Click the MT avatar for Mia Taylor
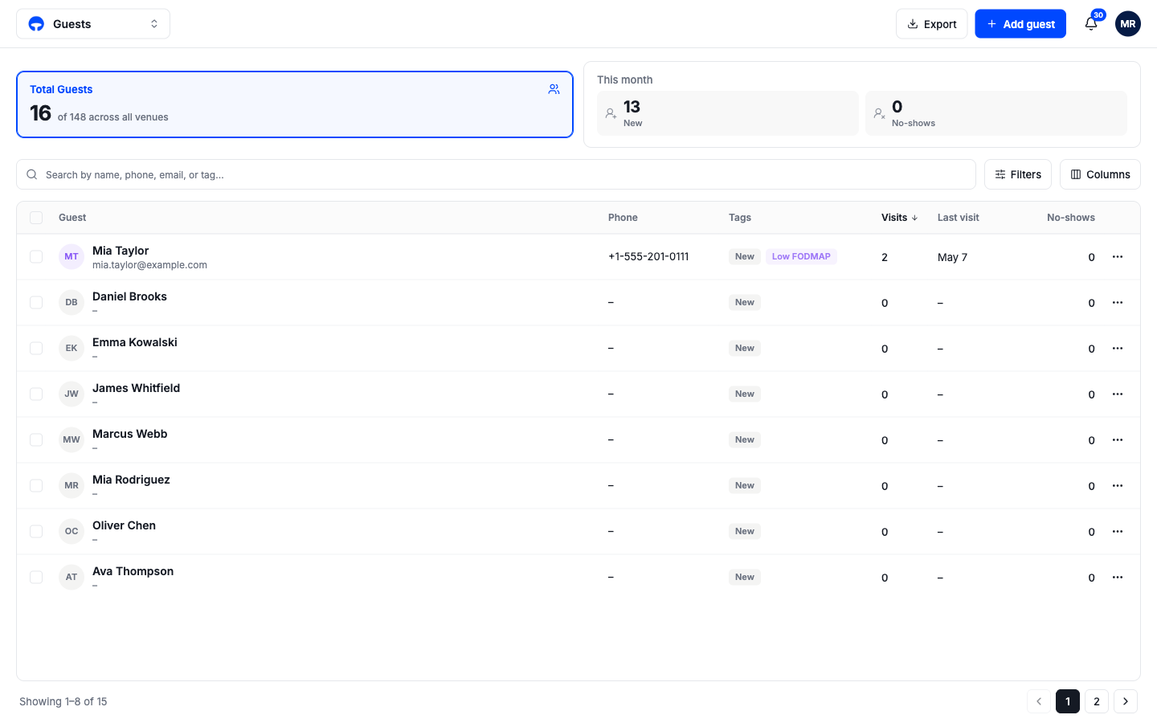1157x723 pixels. [72, 257]
